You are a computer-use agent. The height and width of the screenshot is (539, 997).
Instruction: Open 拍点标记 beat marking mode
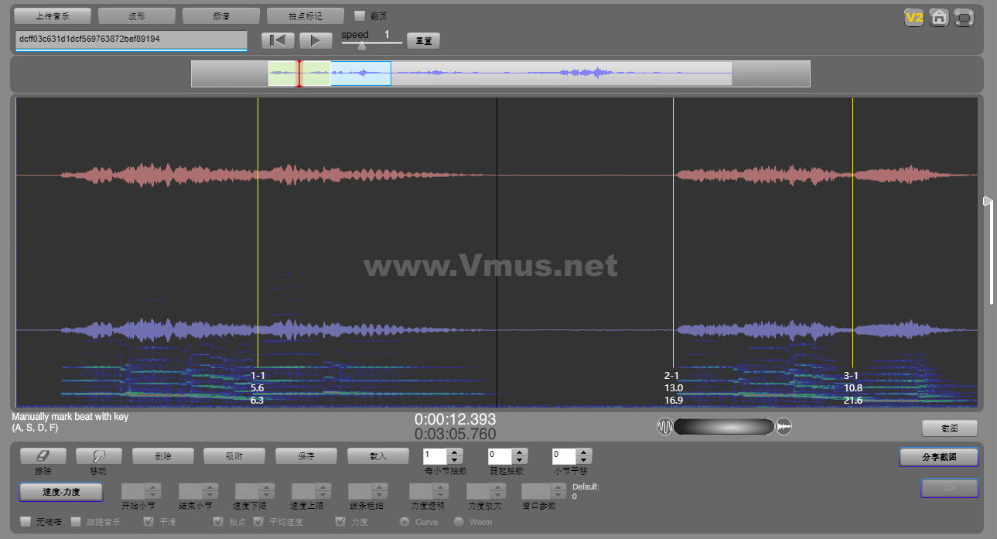tap(306, 15)
